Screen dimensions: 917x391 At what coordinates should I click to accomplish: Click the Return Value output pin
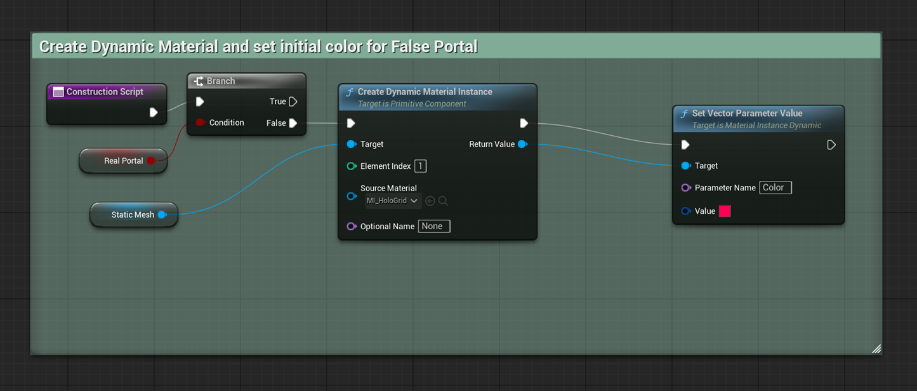tap(522, 144)
